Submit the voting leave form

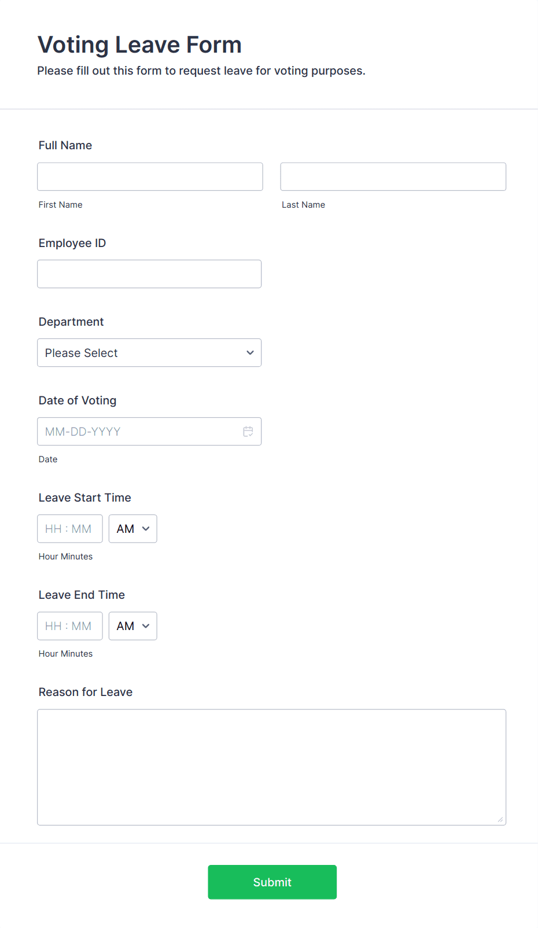coord(272,882)
